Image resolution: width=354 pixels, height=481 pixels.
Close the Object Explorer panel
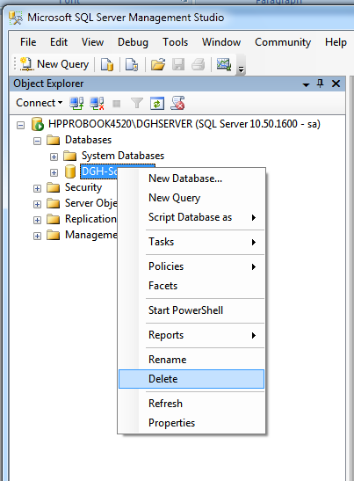tap(336, 84)
